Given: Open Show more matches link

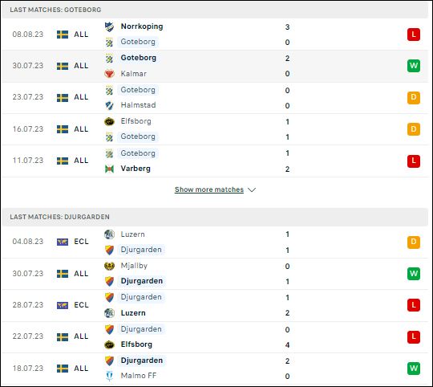Looking at the screenshot, I should (209, 189).
